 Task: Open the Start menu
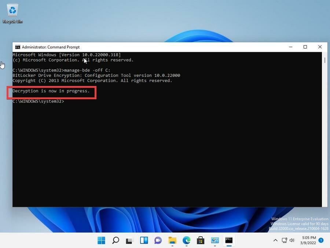click(x=101, y=241)
